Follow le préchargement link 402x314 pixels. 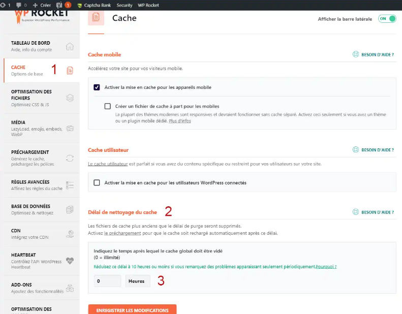(122, 233)
